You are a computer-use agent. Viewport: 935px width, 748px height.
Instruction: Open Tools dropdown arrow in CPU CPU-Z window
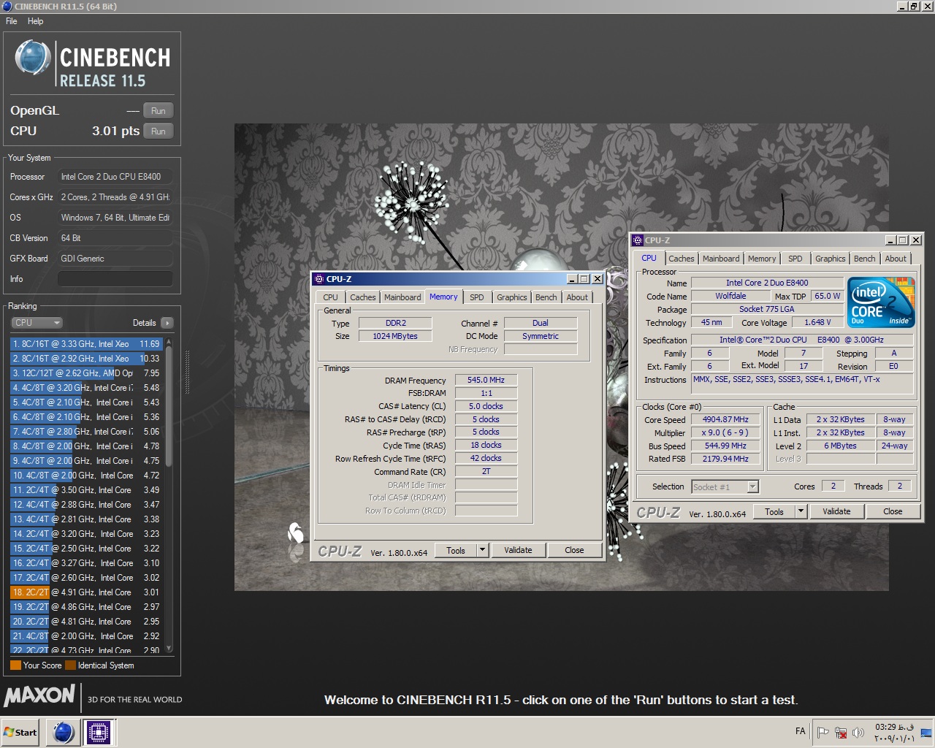(x=801, y=511)
